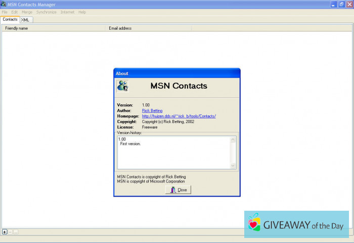Click the ellipsis edit contact button
The height and width of the screenshot is (243, 354).
point(16,232)
